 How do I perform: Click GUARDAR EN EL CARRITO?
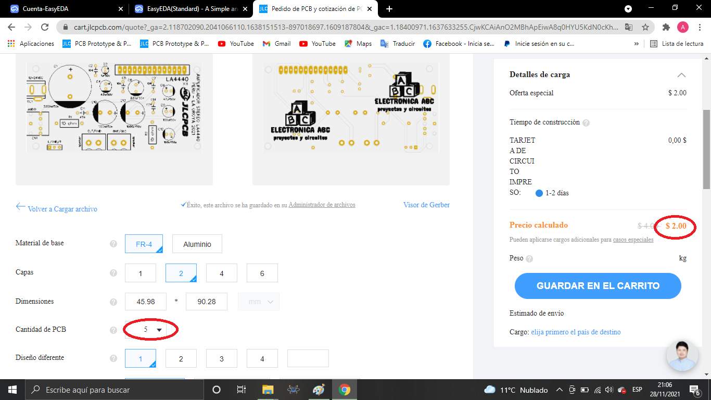point(598,285)
